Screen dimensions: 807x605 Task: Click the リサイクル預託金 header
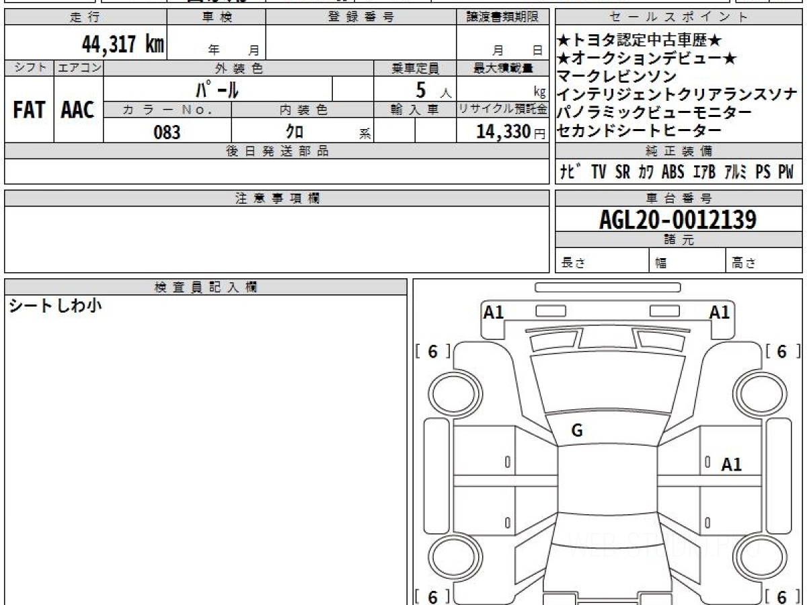click(503, 110)
